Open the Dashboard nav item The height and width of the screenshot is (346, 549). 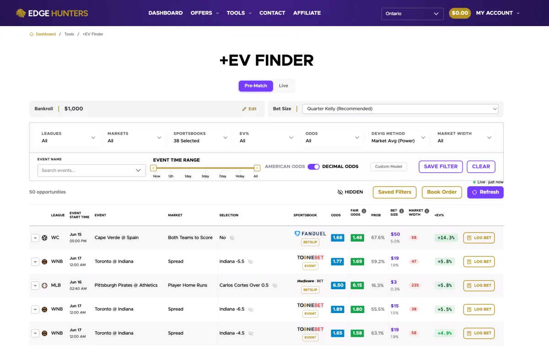(166, 13)
